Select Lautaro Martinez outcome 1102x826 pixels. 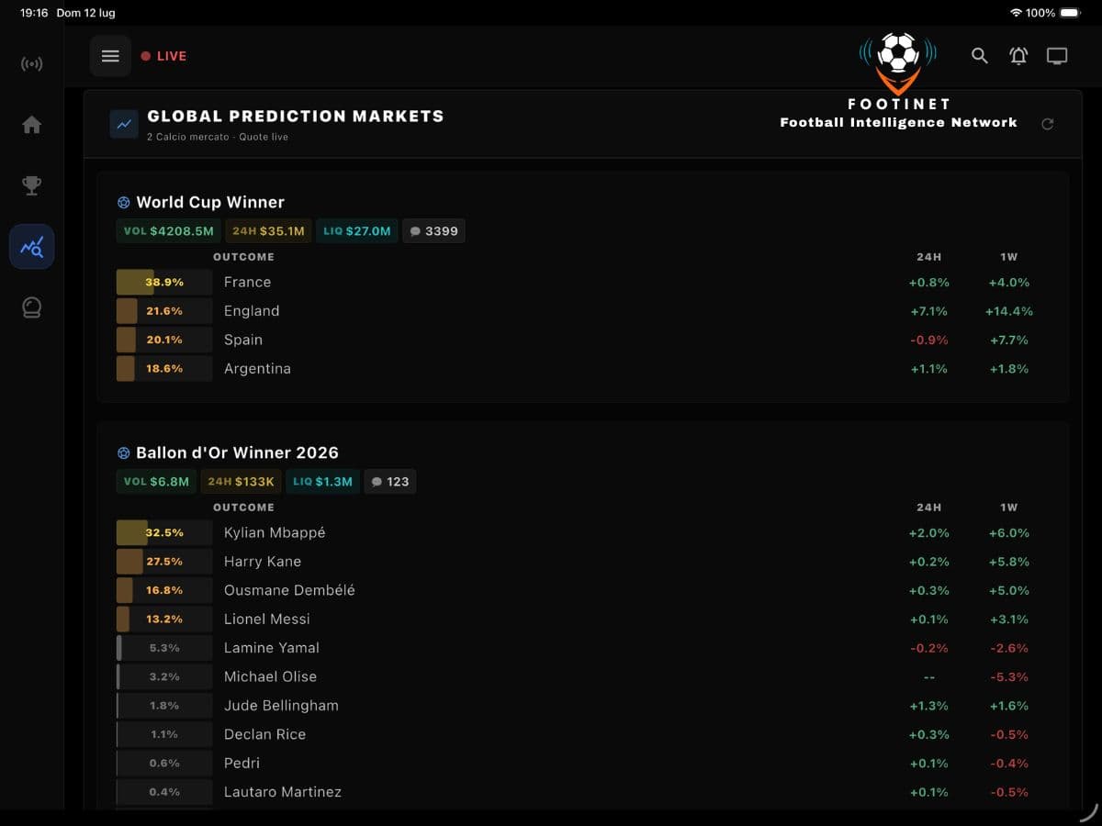point(582,792)
